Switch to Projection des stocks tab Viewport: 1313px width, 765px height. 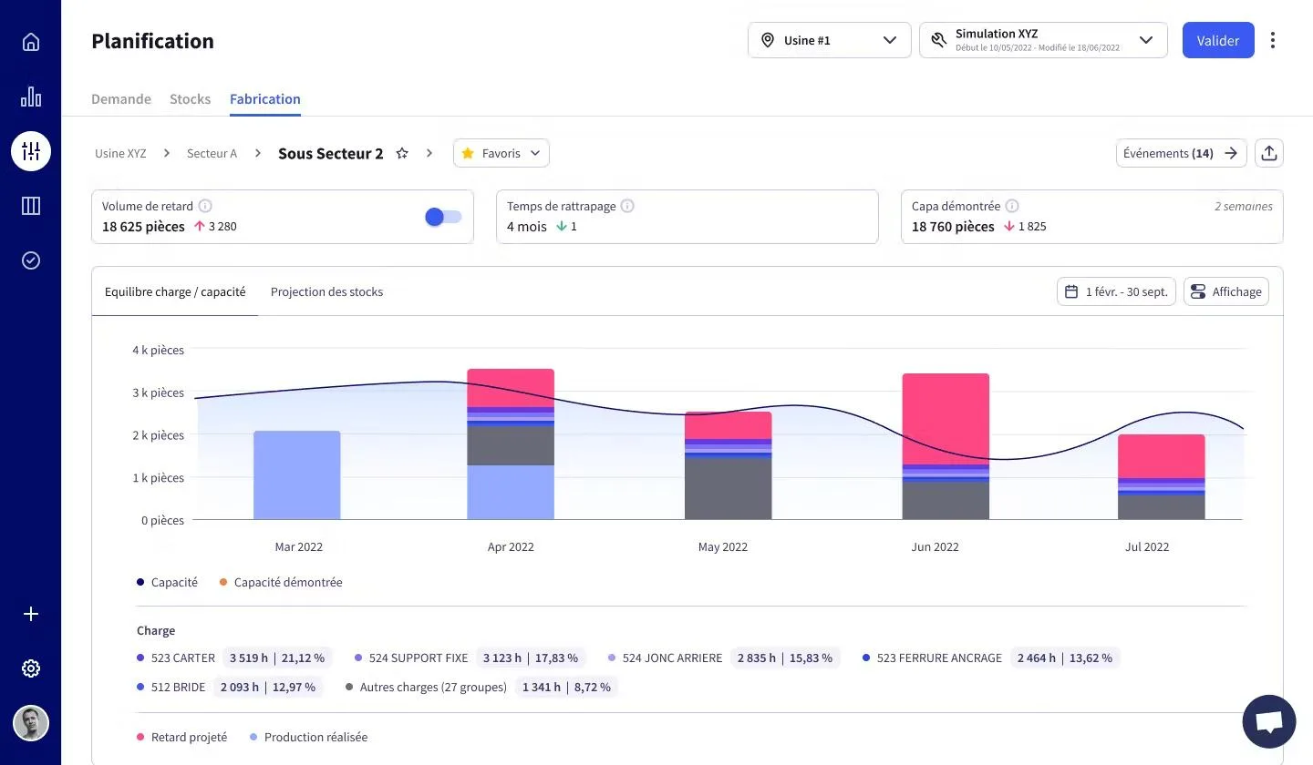pyautogui.click(x=326, y=291)
